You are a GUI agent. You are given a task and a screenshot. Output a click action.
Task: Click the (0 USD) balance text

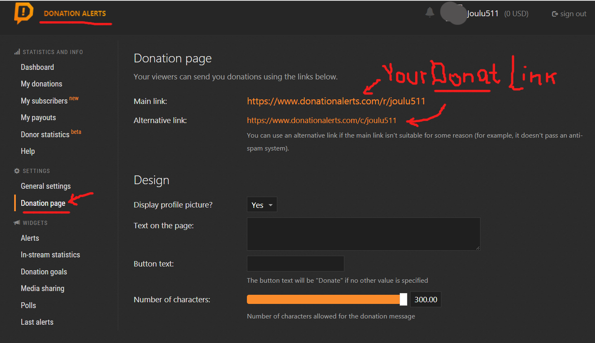click(x=516, y=14)
